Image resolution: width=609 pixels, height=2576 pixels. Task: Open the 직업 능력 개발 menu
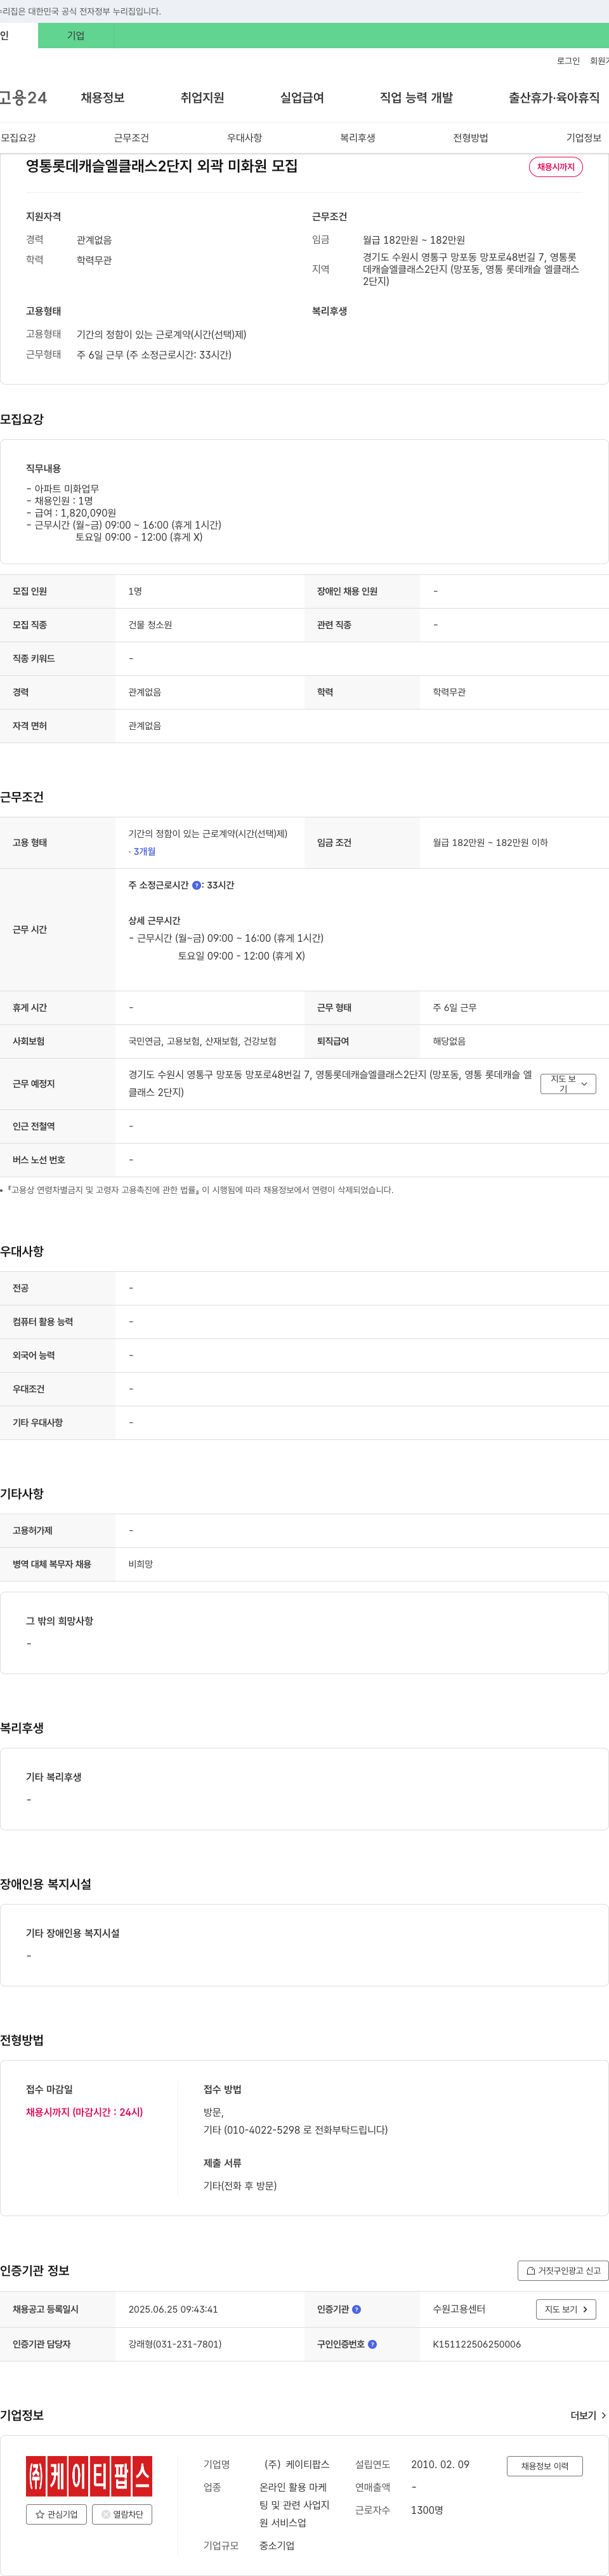(416, 97)
